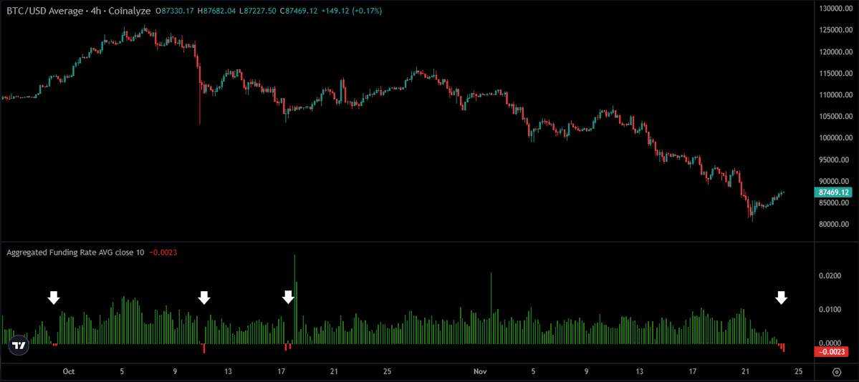Click the Nov label on time axis
The width and height of the screenshot is (859, 382).
pos(480,371)
